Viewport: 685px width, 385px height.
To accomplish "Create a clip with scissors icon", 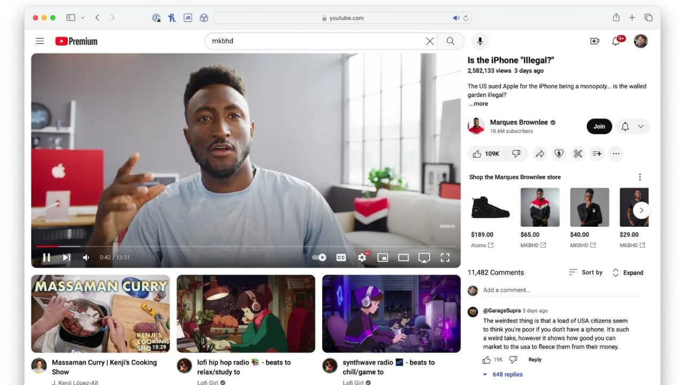I will 578,153.
